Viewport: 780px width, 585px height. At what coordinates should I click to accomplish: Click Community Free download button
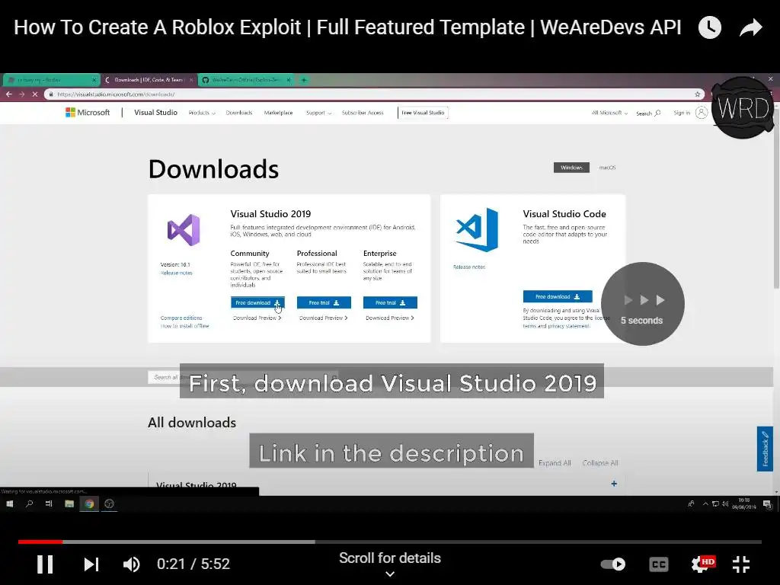pyautogui.click(x=257, y=302)
